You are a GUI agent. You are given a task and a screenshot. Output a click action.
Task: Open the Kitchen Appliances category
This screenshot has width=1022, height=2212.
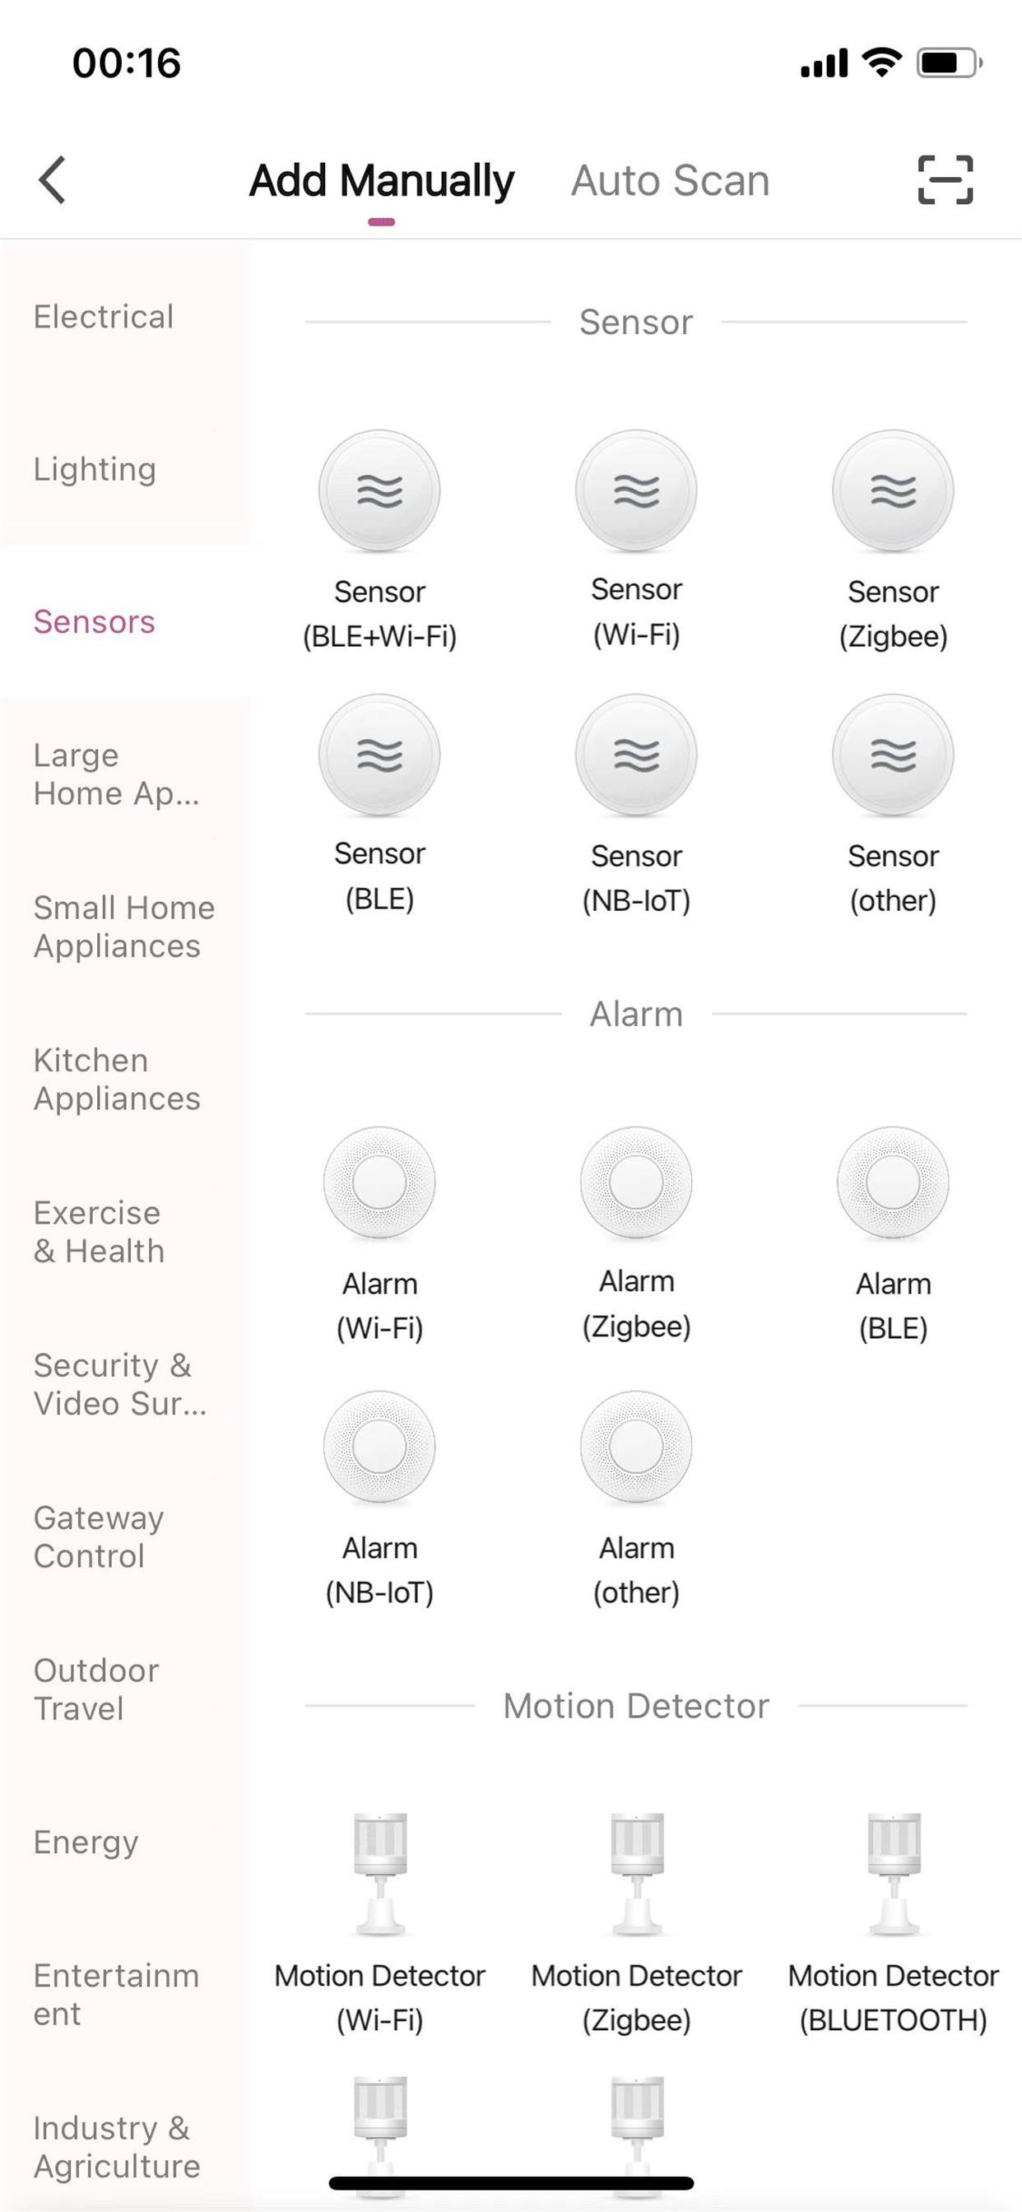(x=117, y=1080)
